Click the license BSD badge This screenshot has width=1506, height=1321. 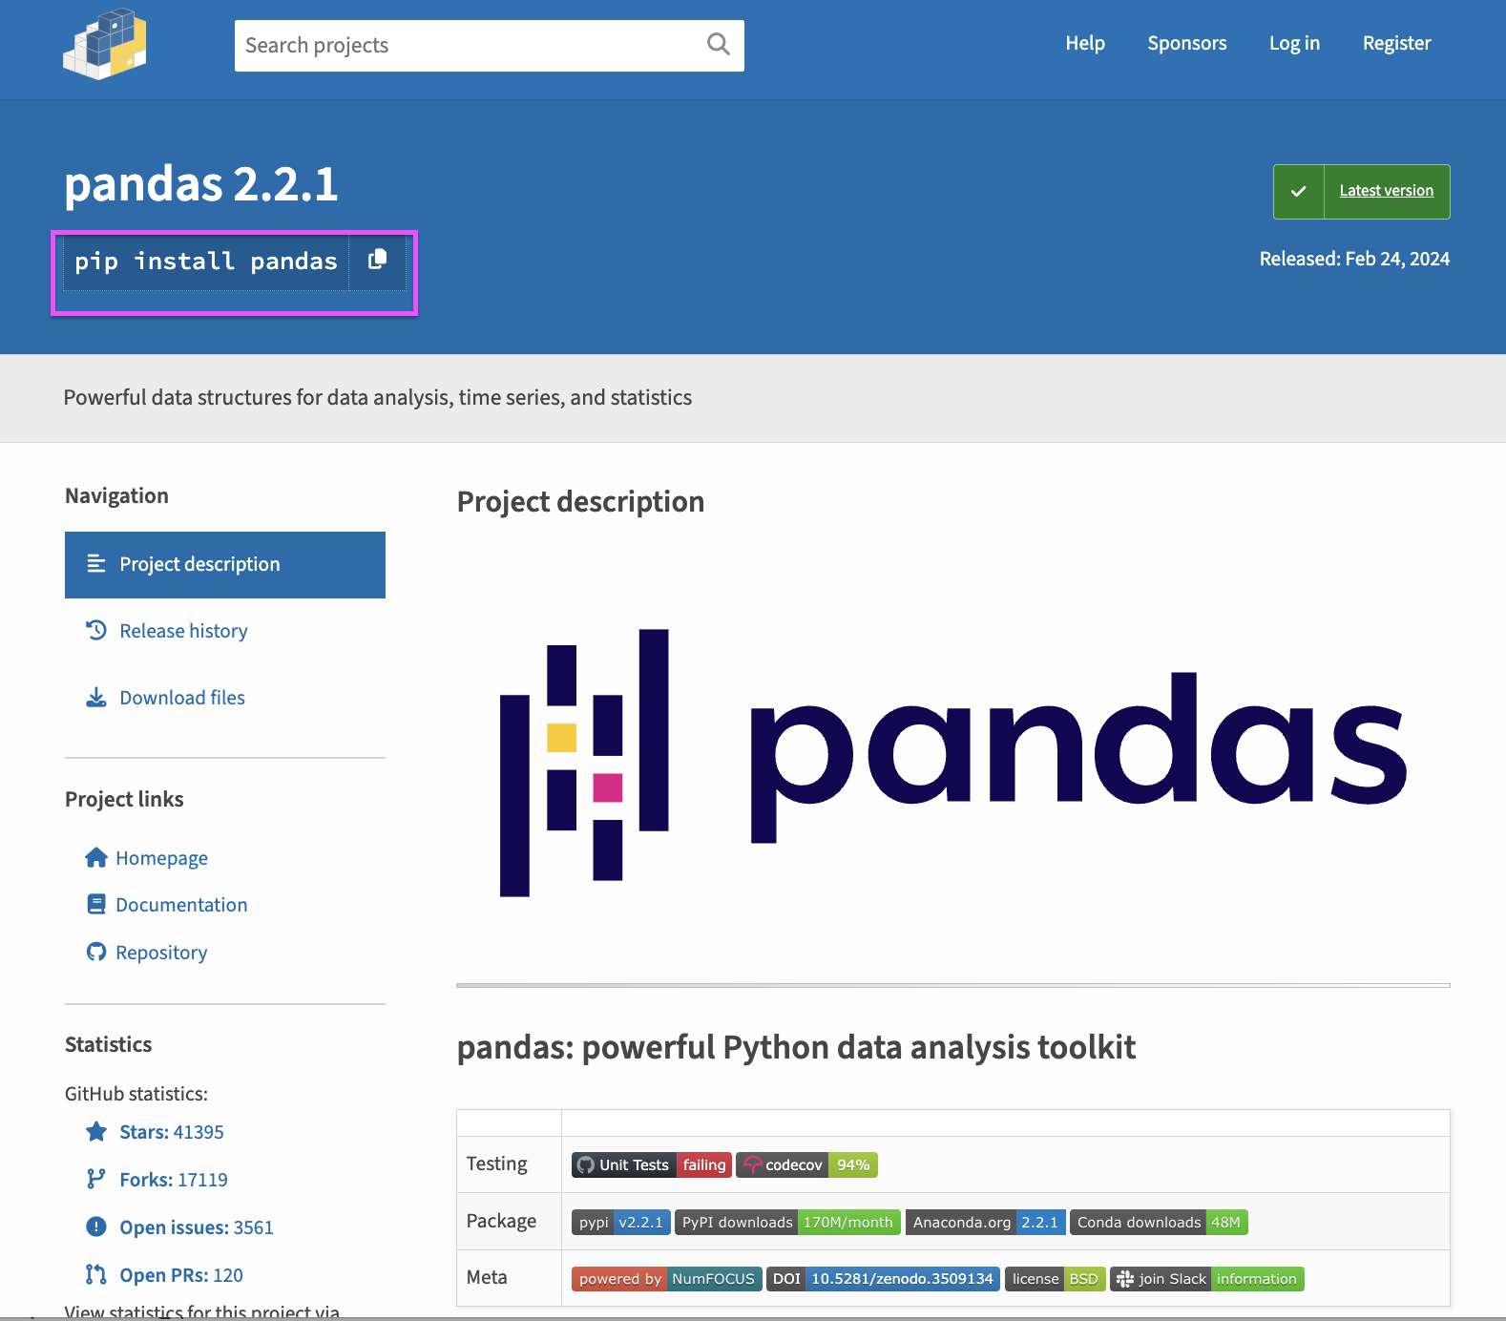[1056, 1279]
